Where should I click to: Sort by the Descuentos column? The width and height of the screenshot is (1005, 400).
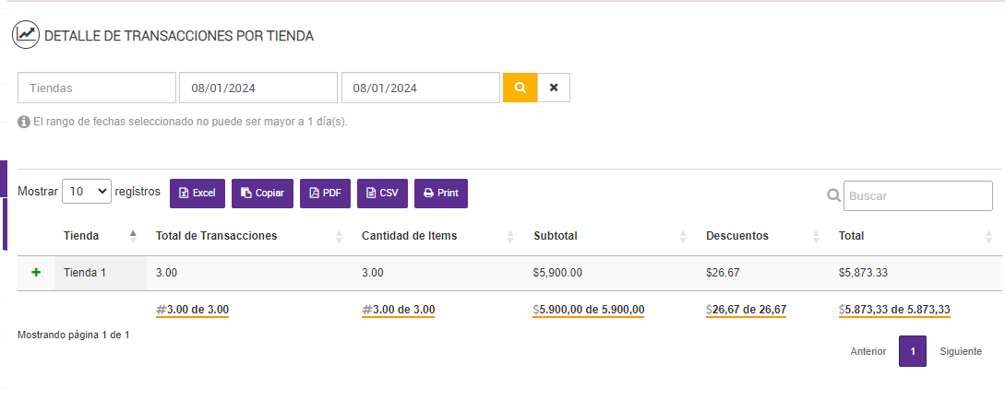[737, 236]
